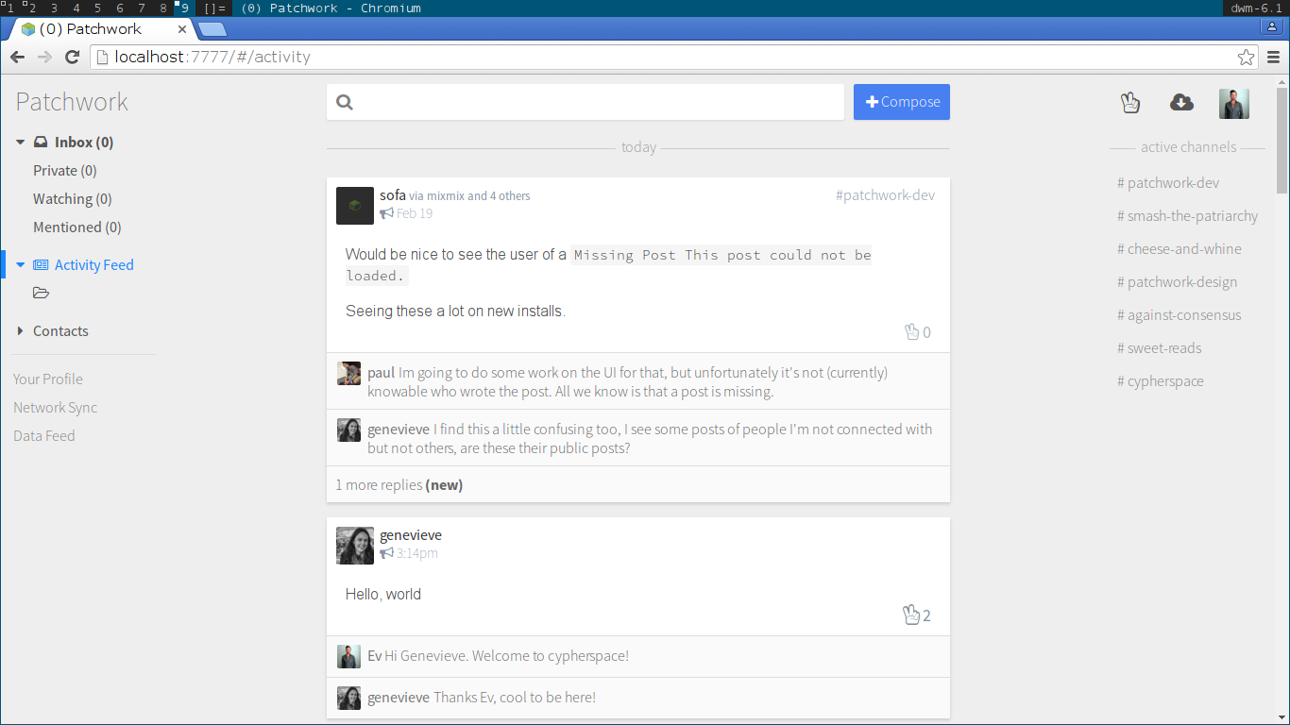1290x725 pixels.
Task: Open the Chromium hamburger menu
Action: pyautogui.click(x=1274, y=57)
